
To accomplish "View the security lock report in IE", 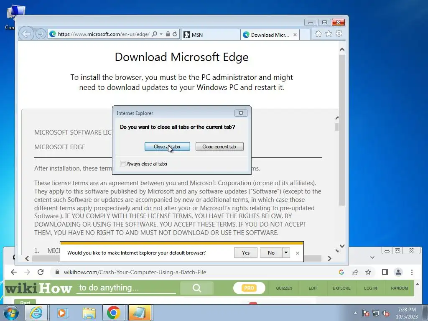I will pyautogui.click(x=168, y=34).
